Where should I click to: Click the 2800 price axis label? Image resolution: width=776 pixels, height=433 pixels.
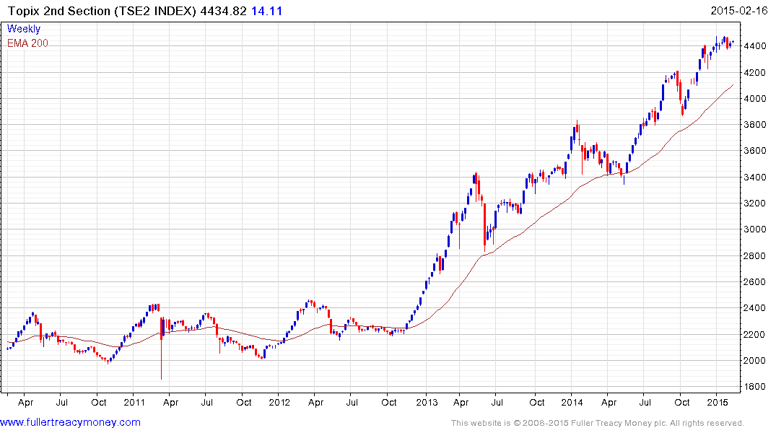755,256
